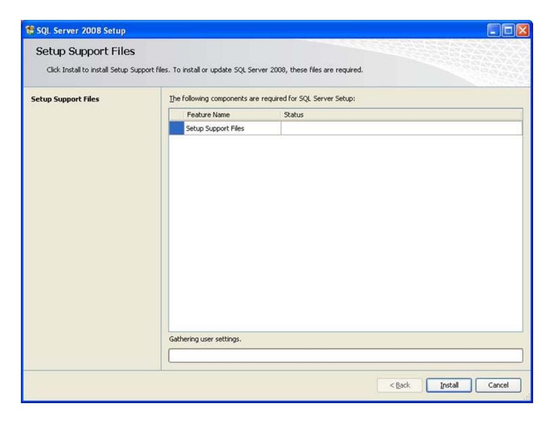Close the SQL Server 2008 Setup window
The width and height of the screenshot is (554, 424).
[523, 30]
